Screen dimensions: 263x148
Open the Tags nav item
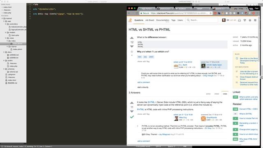pyautogui.click(x=173, y=20)
